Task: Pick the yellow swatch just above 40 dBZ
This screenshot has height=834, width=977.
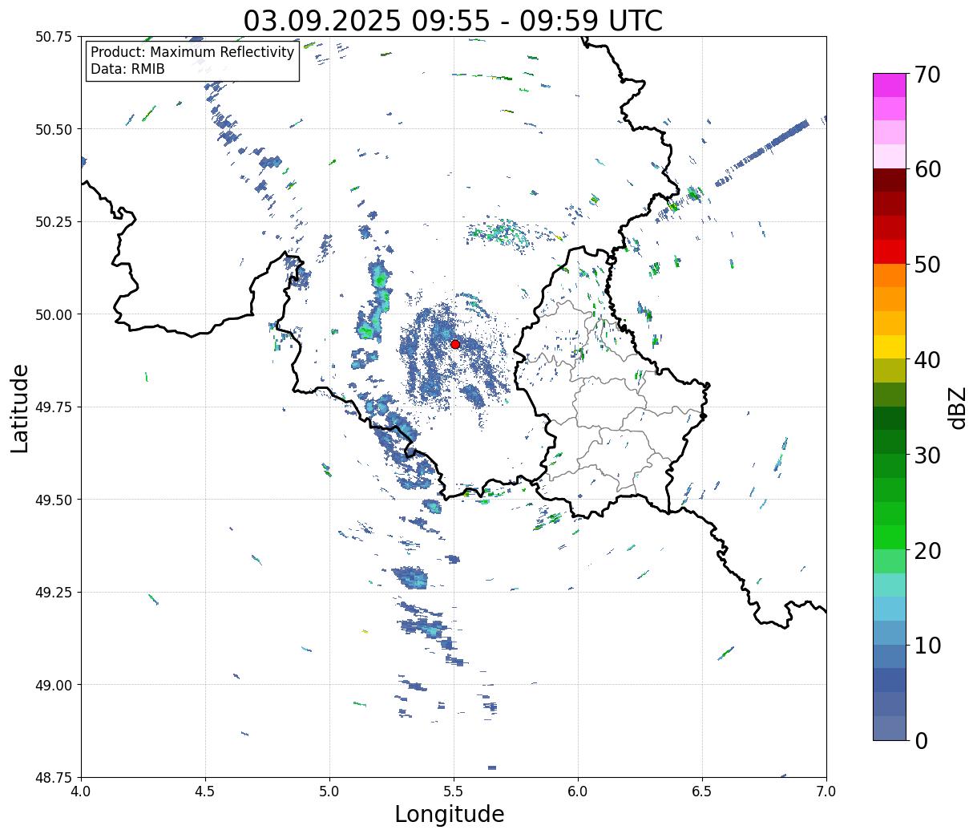Action: point(890,347)
